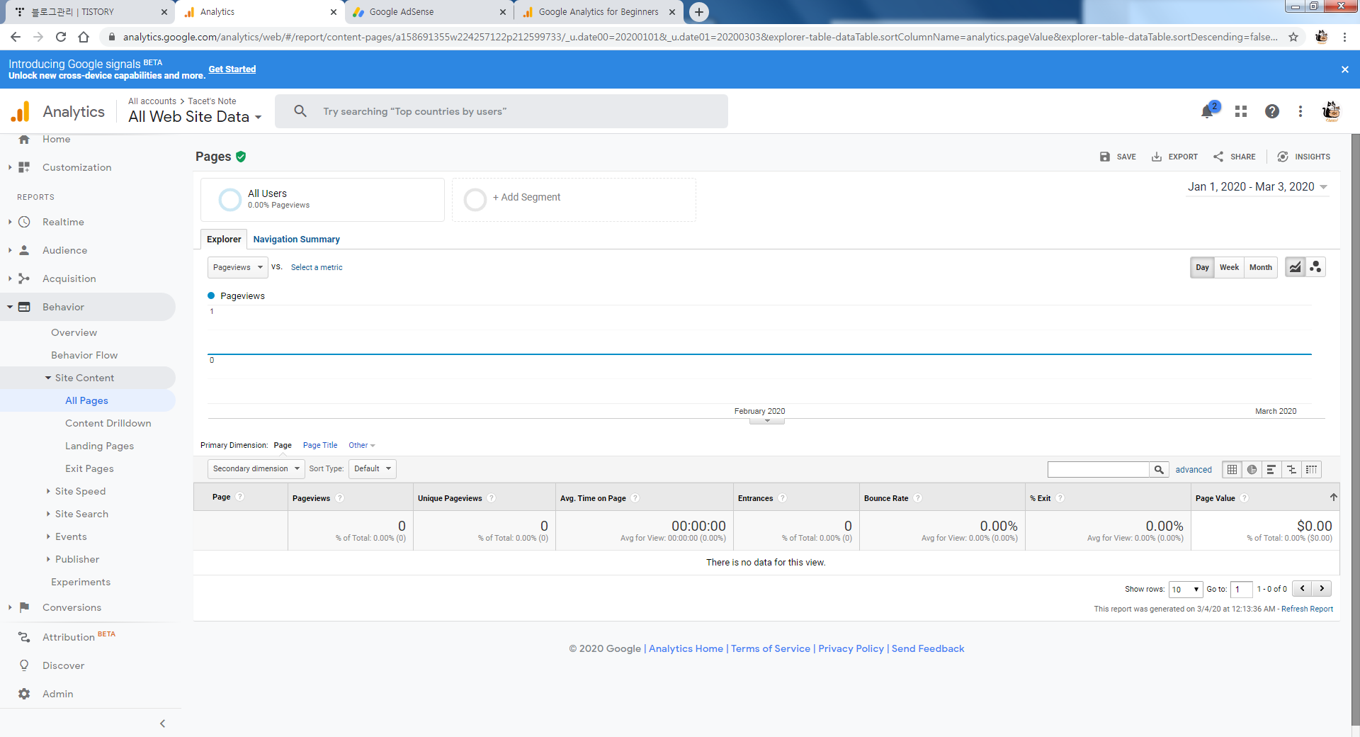Screen dimensions: 1360x737
Task: Set primary dimension to Page
Action: tap(283, 445)
